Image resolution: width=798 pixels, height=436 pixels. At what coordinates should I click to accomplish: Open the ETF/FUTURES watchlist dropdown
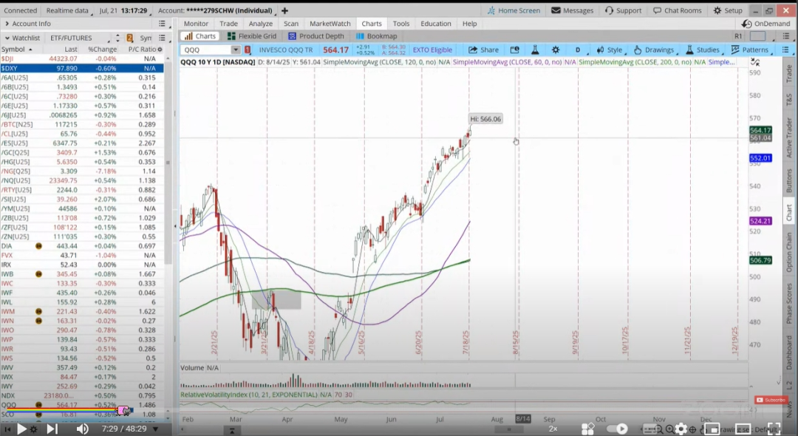(x=79, y=38)
